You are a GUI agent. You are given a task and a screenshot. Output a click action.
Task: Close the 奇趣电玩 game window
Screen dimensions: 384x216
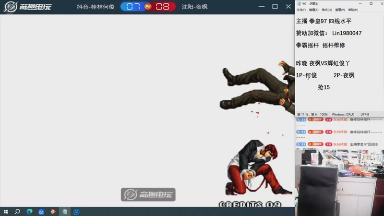288,7
